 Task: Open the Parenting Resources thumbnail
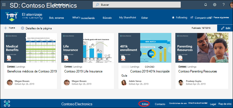pos(202,48)
